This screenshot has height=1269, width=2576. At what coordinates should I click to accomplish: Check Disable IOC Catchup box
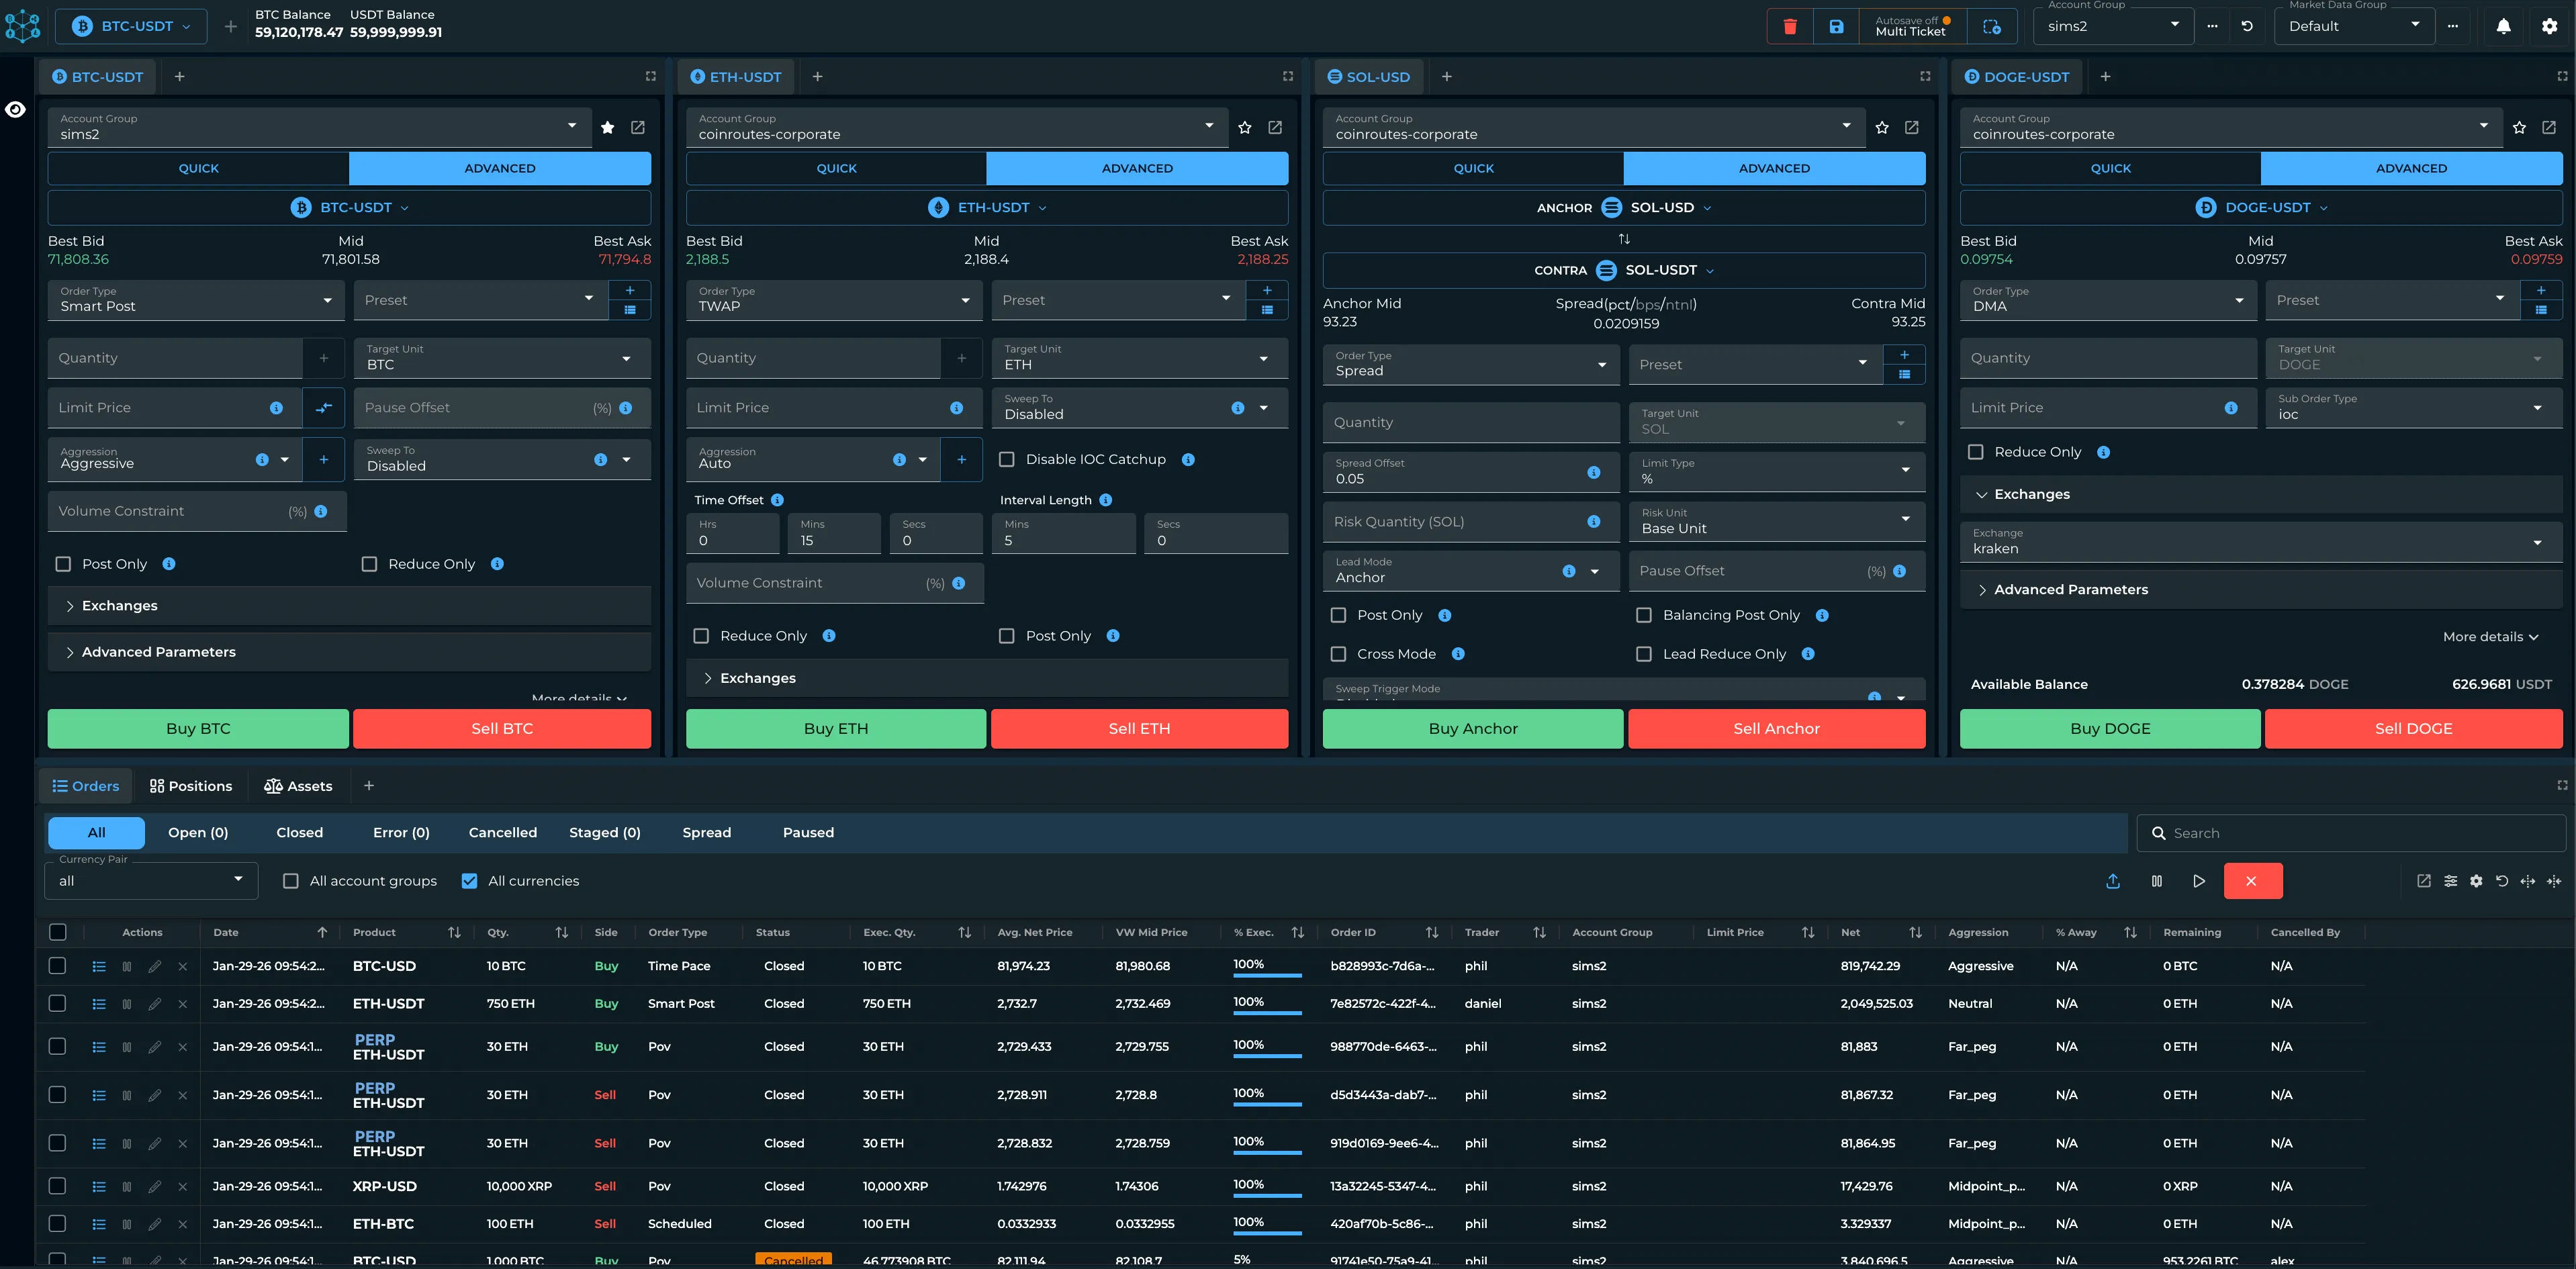1007,460
